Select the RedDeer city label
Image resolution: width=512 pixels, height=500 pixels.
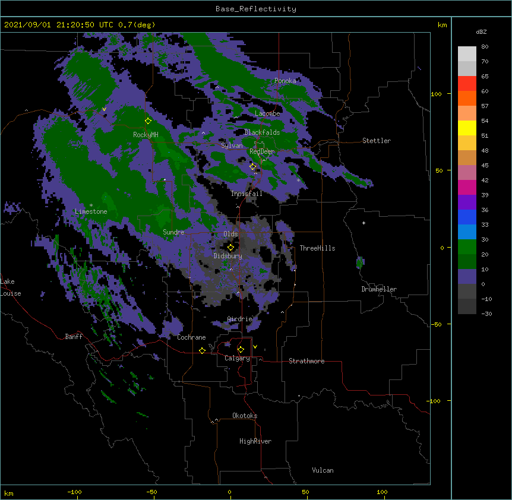(262, 151)
